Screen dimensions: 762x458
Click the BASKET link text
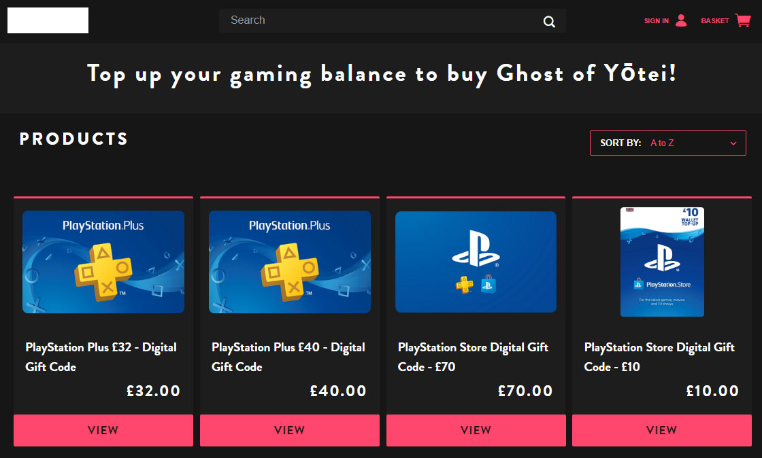pyautogui.click(x=714, y=21)
